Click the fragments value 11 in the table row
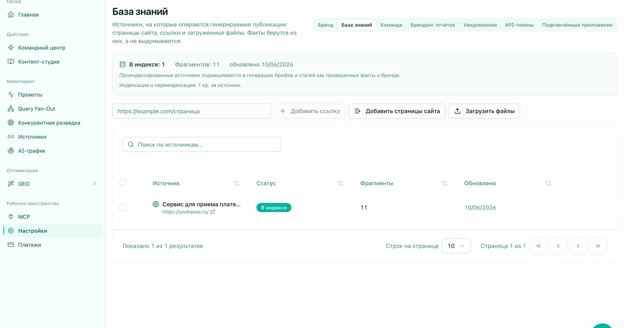 [x=364, y=208]
